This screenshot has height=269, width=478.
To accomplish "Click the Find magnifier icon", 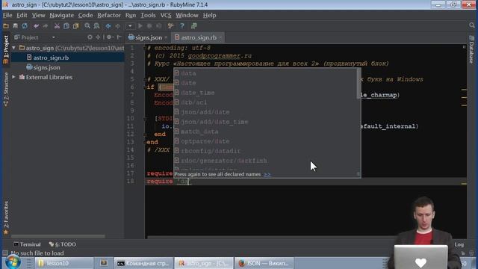I will (87, 26).
